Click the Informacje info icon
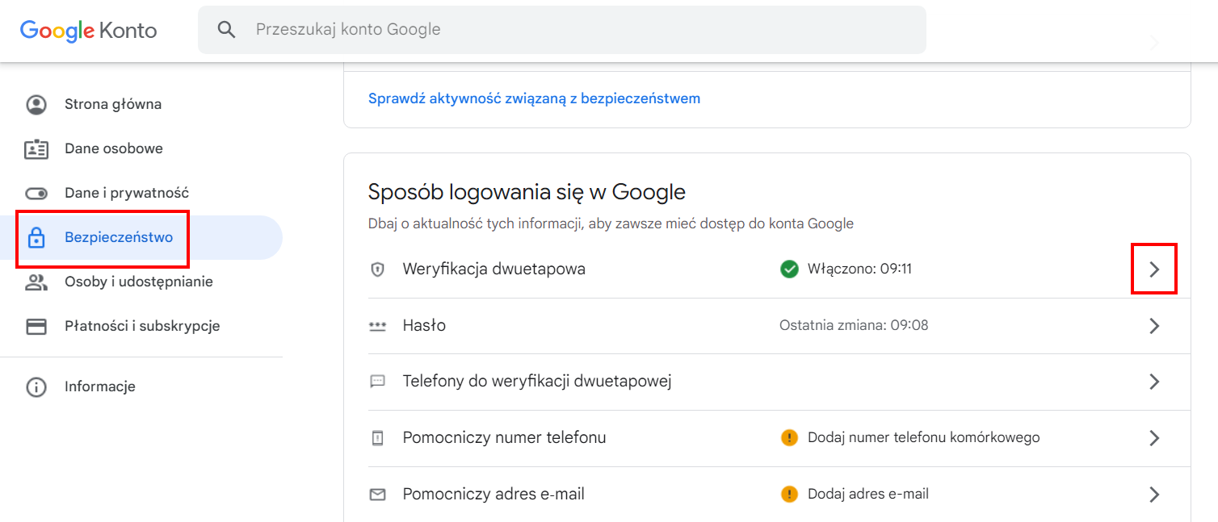Viewport: 1218px width, 522px height. click(x=36, y=386)
